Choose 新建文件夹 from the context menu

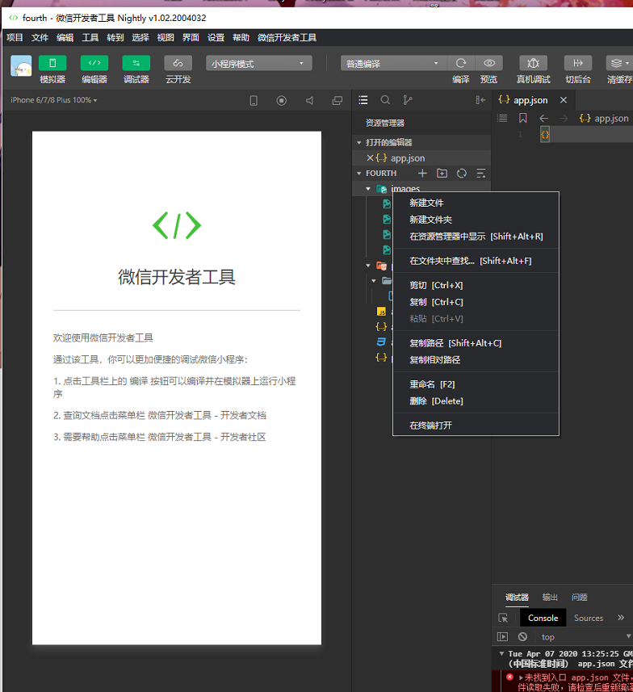click(x=476, y=220)
